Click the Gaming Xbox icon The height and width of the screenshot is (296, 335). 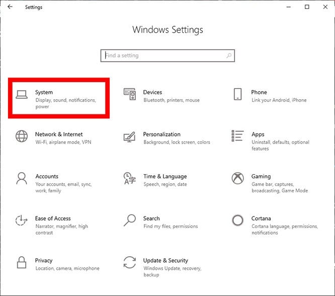(237, 178)
